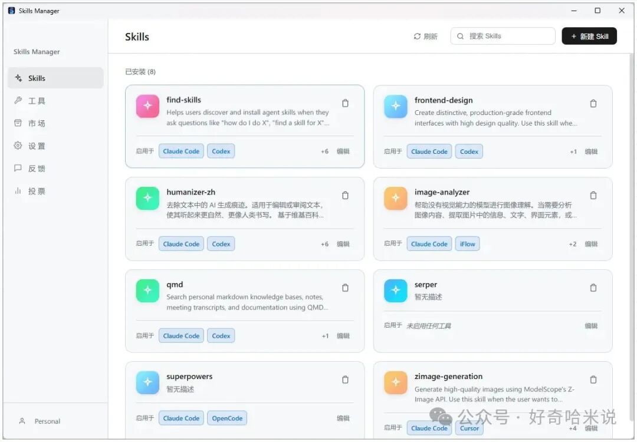637x442 pixels.
Task: Expand +4 more tools on zimage-generation
Action: pos(573,428)
